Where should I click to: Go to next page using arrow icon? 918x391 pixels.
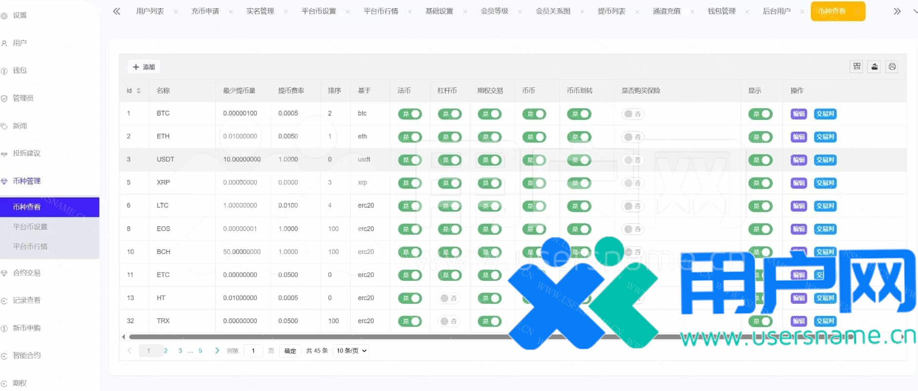(x=217, y=351)
